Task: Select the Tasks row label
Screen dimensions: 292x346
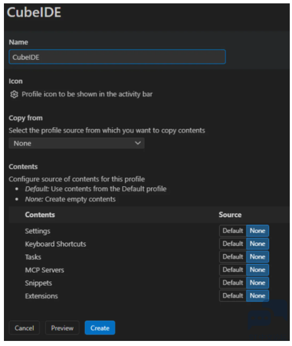Action: [x=33, y=257]
